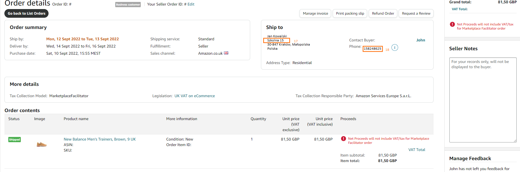Click Print packing slip button
This screenshot has height=172, width=520.
tap(350, 13)
